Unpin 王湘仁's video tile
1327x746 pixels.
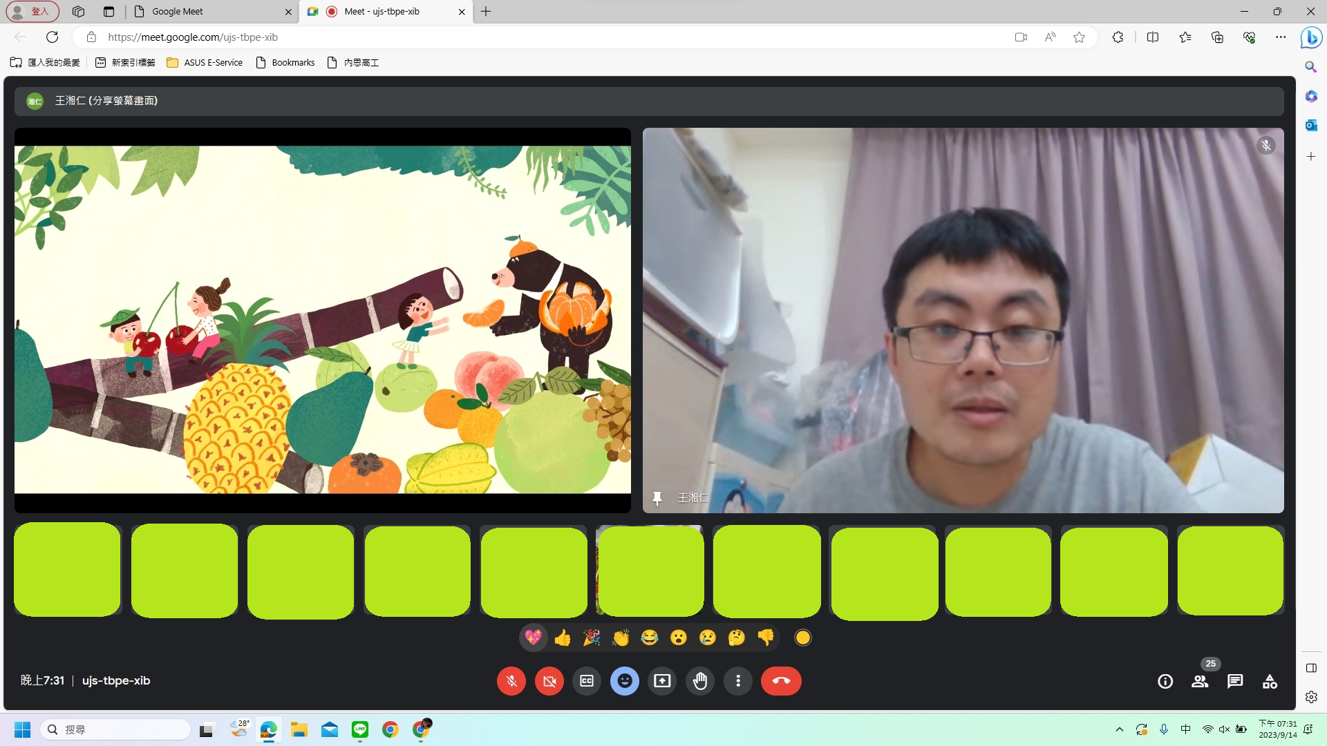(x=657, y=498)
